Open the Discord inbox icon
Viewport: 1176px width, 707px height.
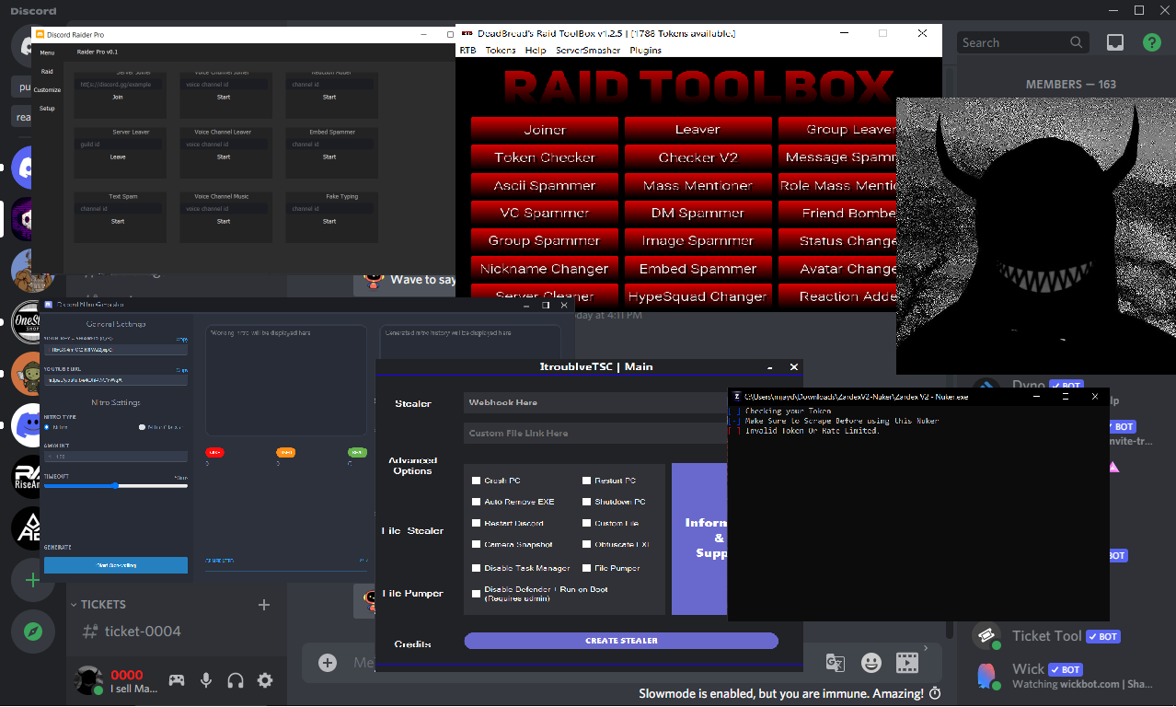pyautogui.click(x=1114, y=42)
